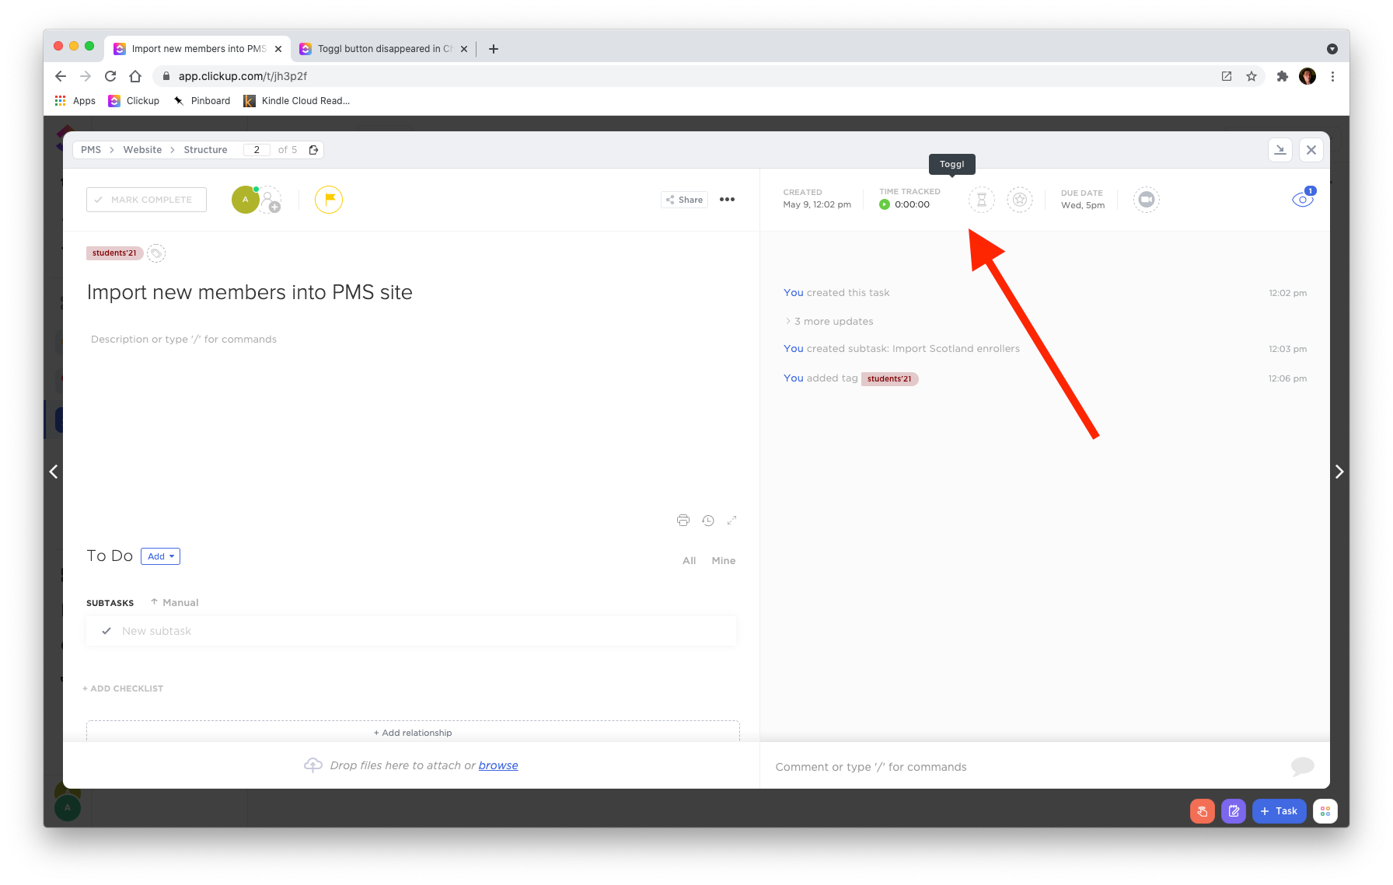
Task: Reload the page
Action: click(x=110, y=76)
